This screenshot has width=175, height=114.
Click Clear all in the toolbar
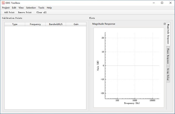tap(41, 12)
